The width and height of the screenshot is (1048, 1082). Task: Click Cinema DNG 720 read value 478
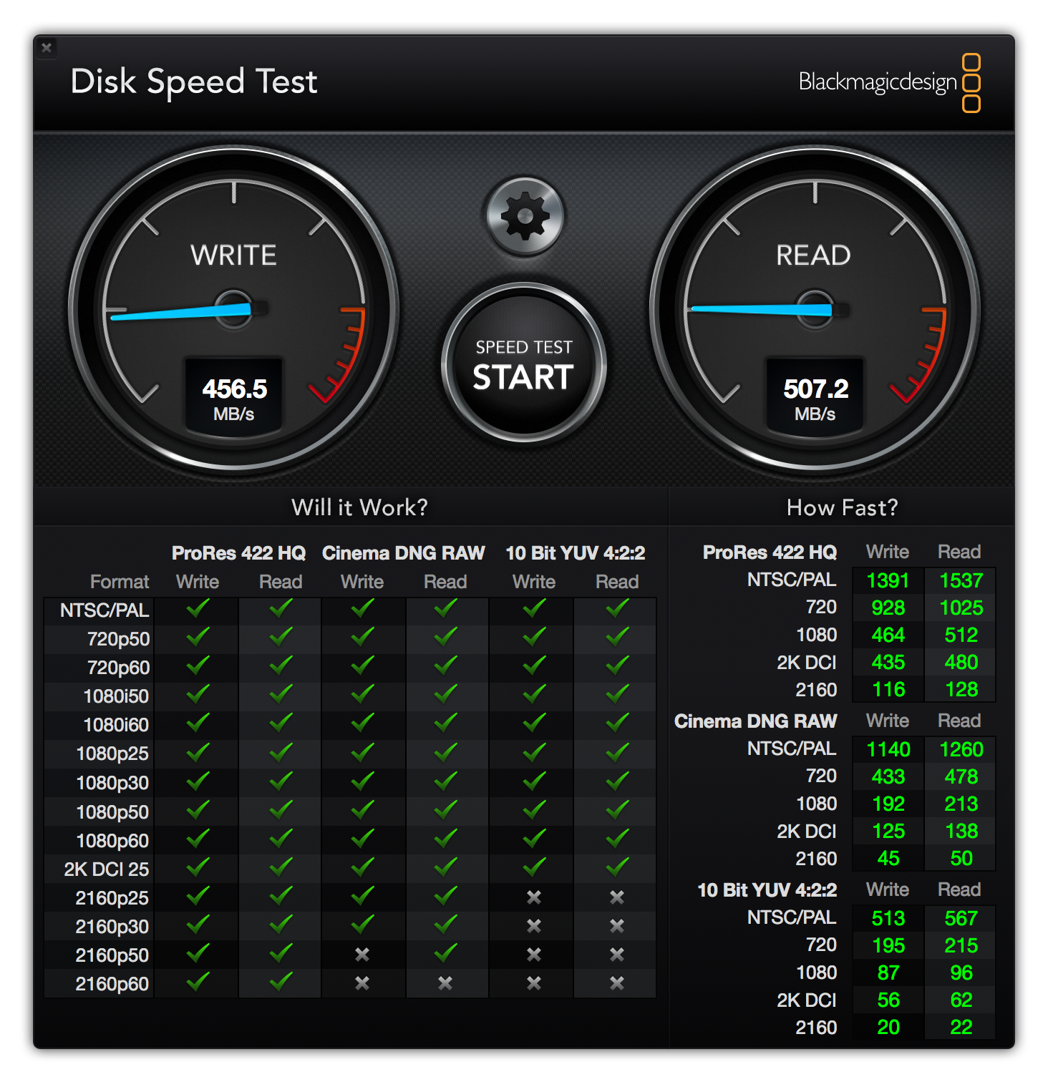click(x=961, y=776)
